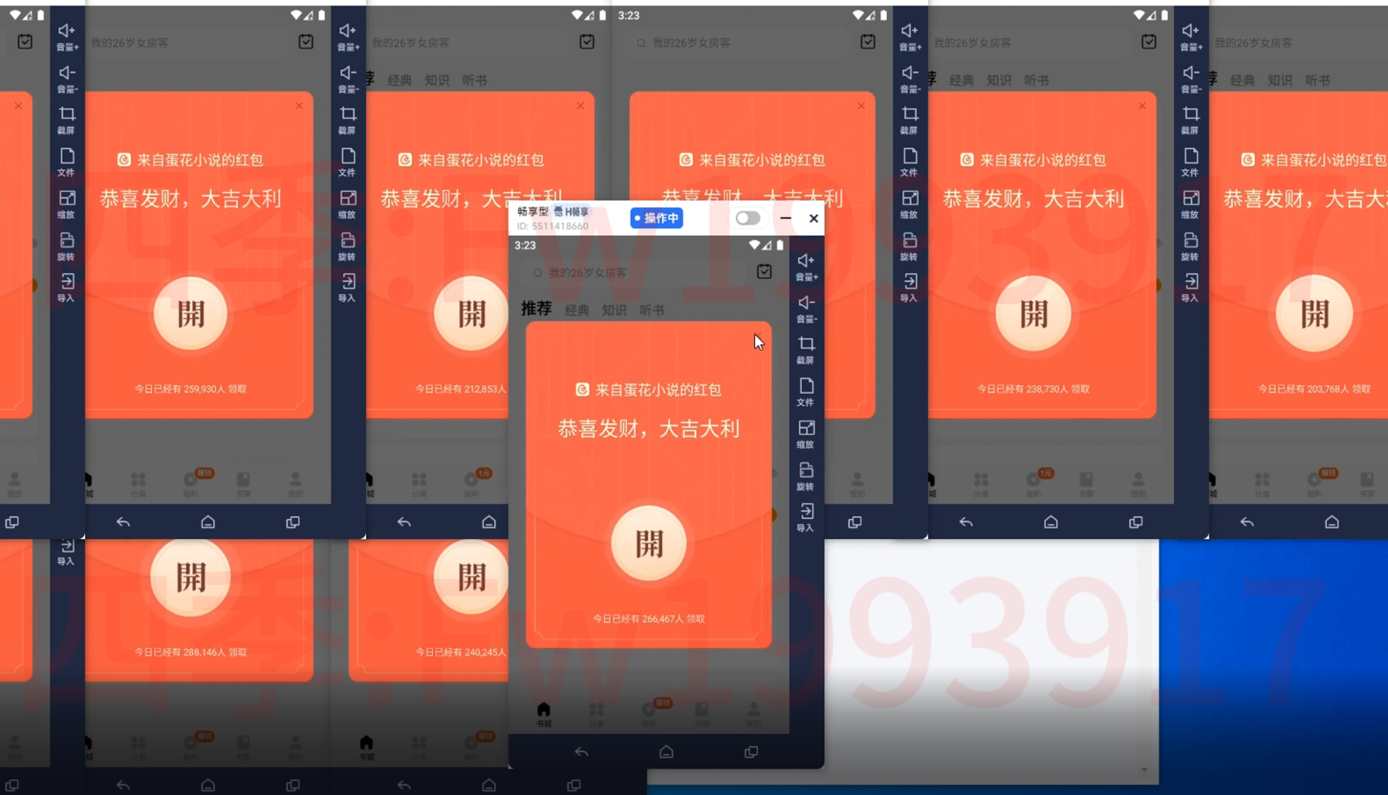Click the recents button below the 259,930人 red packet window
This screenshot has width=1388, height=795.
(292, 522)
